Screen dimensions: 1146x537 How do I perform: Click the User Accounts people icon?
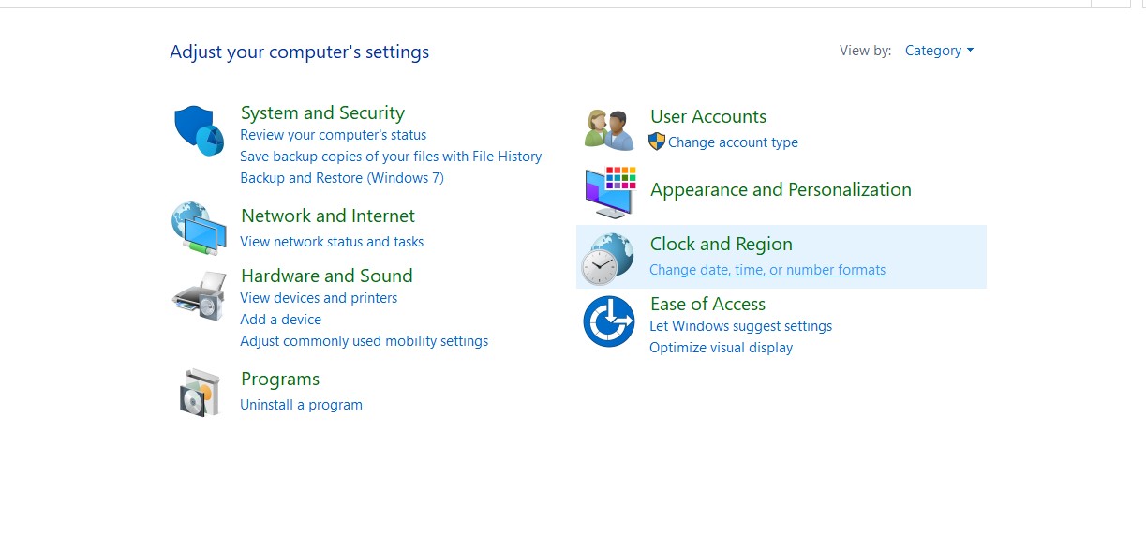click(609, 129)
